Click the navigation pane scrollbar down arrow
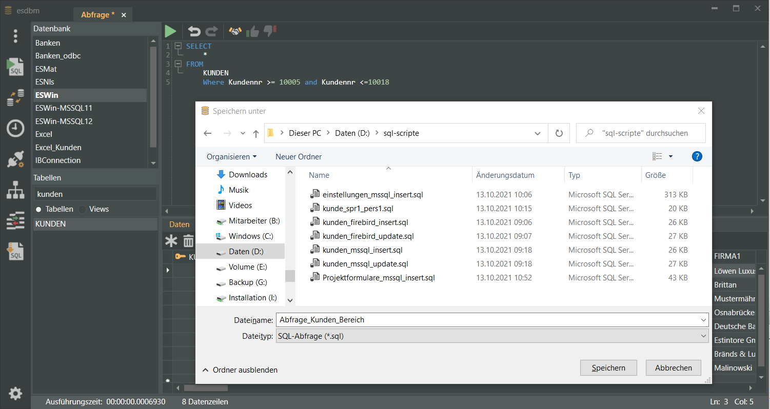This screenshot has height=409, width=770. pos(290,300)
